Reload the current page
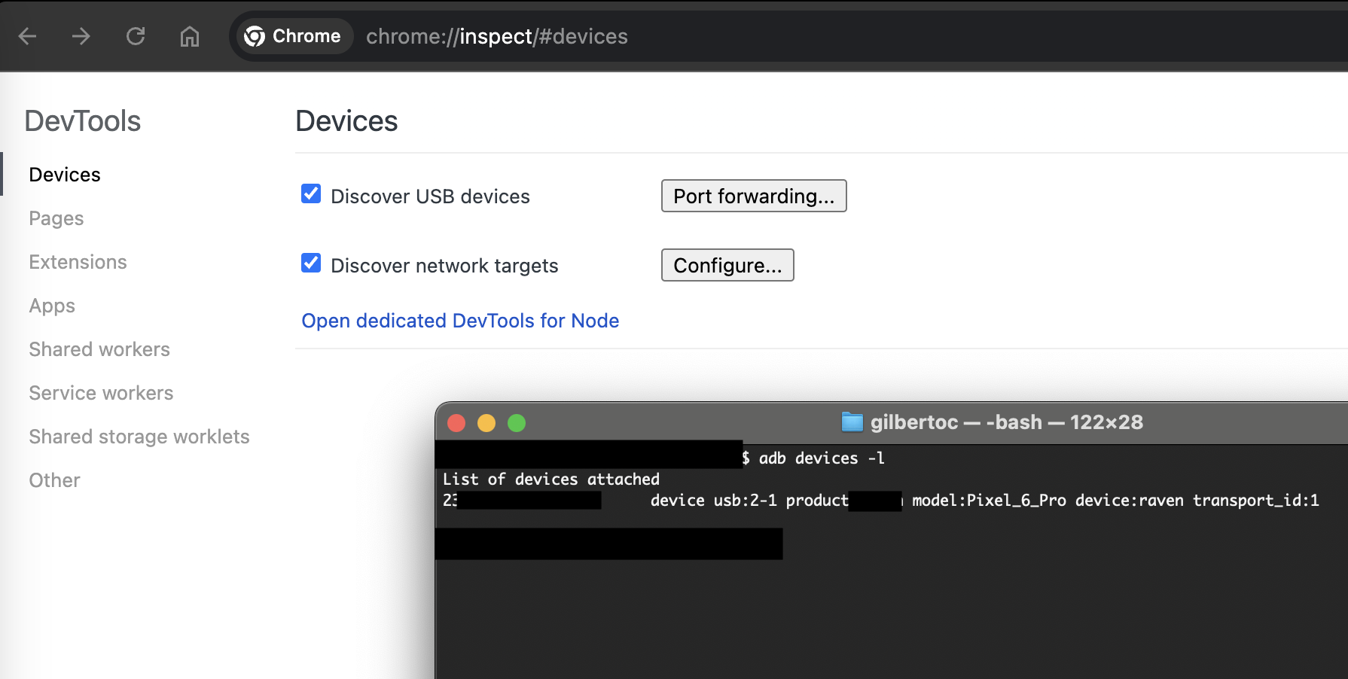 click(x=136, y=36)
